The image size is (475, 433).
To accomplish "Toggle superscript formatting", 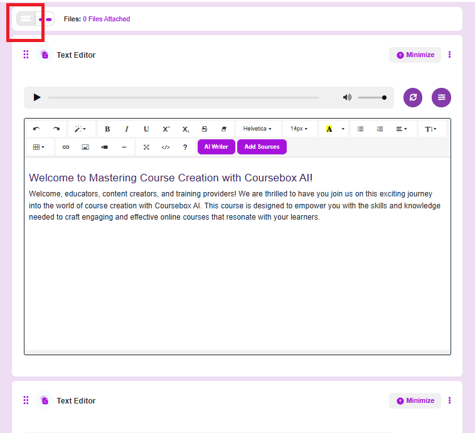I will pos(166,129).
